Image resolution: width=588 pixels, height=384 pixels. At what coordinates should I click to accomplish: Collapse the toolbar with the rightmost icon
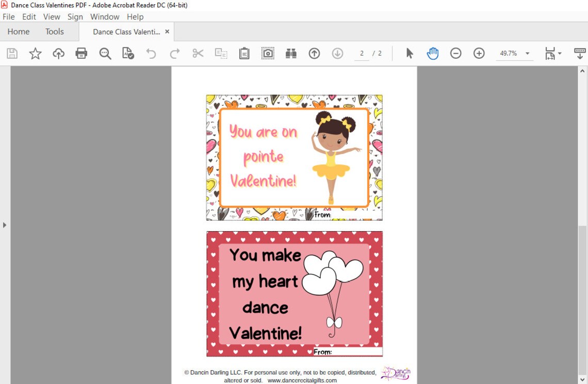580,53
